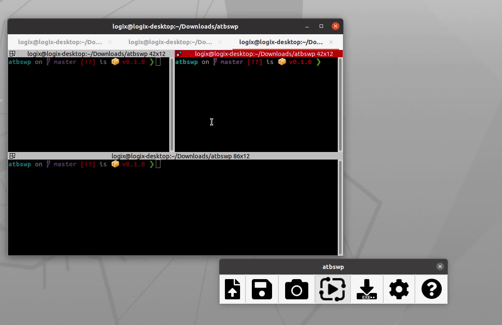Screen dimensions: 502x325
Task: Start recording with the camera icon
Action: tap(296, 290)
